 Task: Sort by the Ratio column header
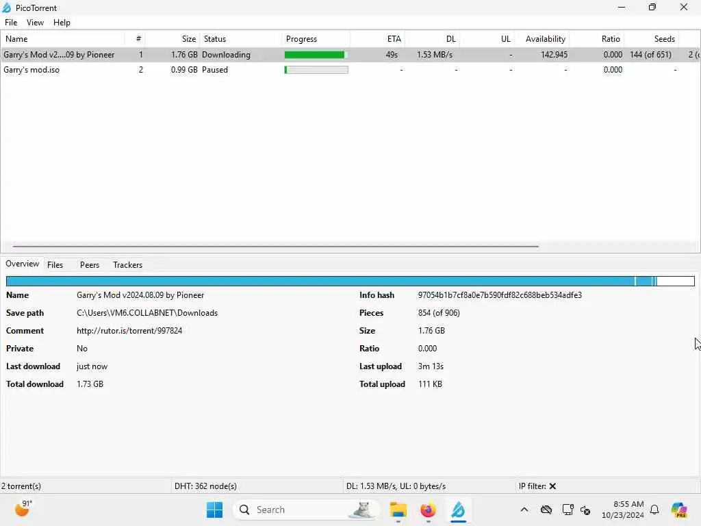pos(597,39)
